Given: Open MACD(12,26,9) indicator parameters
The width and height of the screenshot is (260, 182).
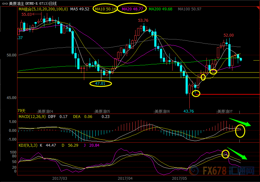Looking at the screenshot, I should tap(32, 117).
